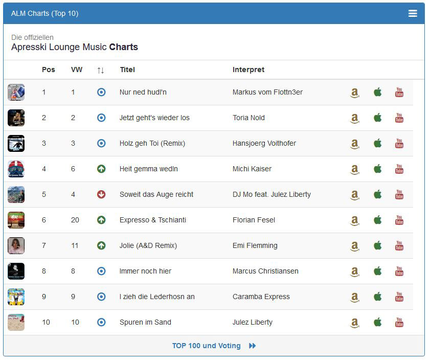431x363 pixels.
Task: Click the TOP 100 und Voting link
Action: [206, 346]
